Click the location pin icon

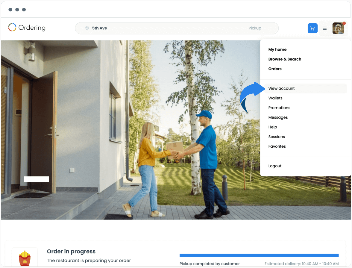[x=87, y=28]
